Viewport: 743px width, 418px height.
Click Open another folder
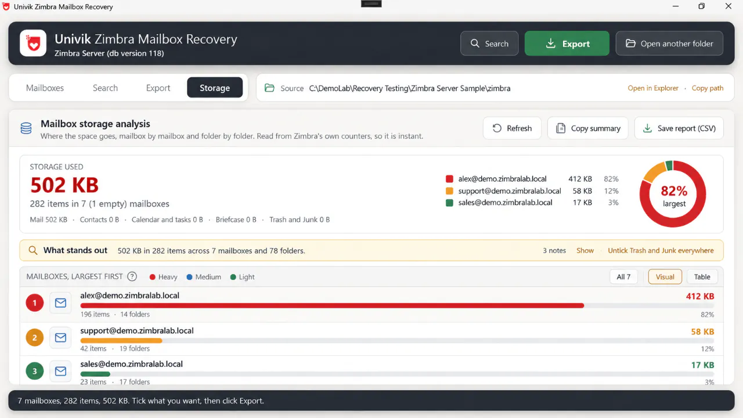[669, 44]
